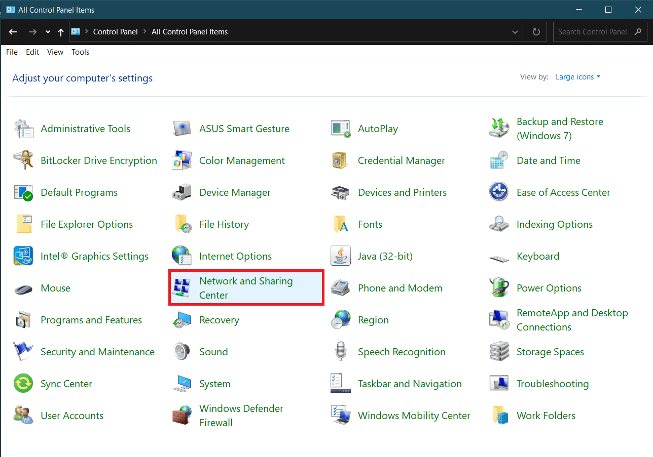The width and height of the screenshot is (653, 457).
Task: Open the User Accounts link
Action: coord(72,416)
